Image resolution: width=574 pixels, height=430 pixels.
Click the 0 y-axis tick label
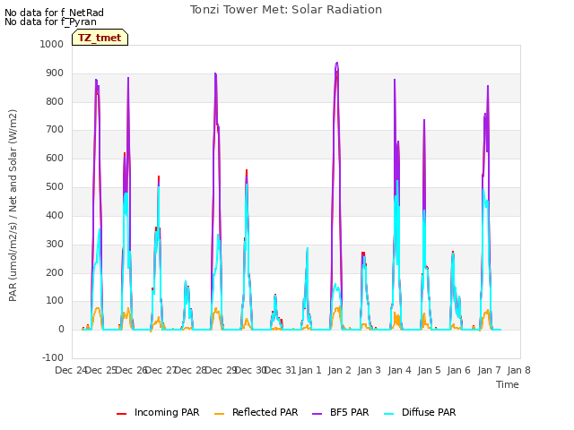click(x=61, y=330)
